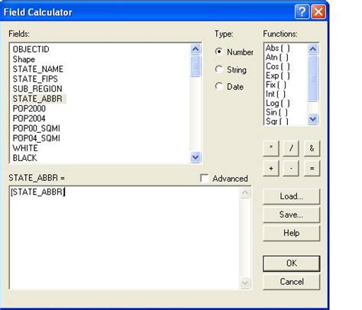Click the divide operator button

[291, 148]
